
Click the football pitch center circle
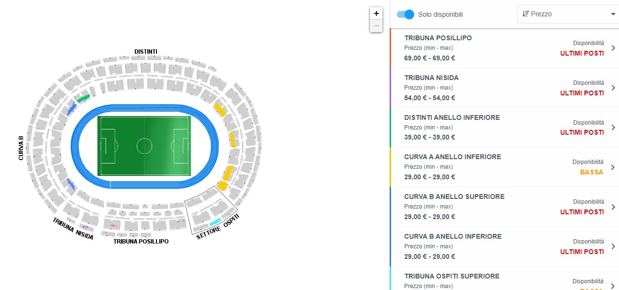[144, 145]
